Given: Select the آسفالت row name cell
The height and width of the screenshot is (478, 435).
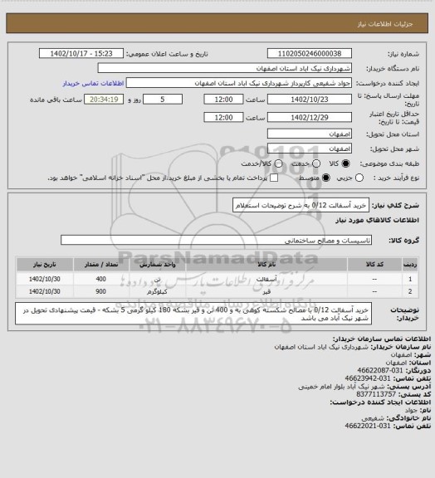Looking at the screenshot, I should [266, 279].
